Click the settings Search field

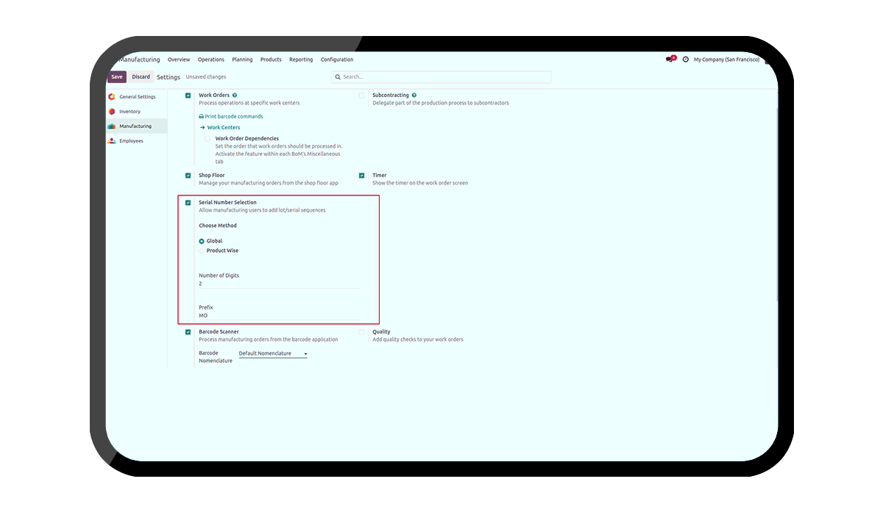coord(441,77)
